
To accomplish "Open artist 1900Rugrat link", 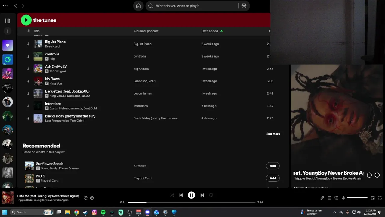I will 58,71.
